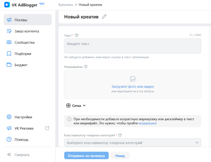Image resolution: width=211 pixels, height=162 pixels.
Task: Click the help icon next to Текст
Action: coord(77,35)
